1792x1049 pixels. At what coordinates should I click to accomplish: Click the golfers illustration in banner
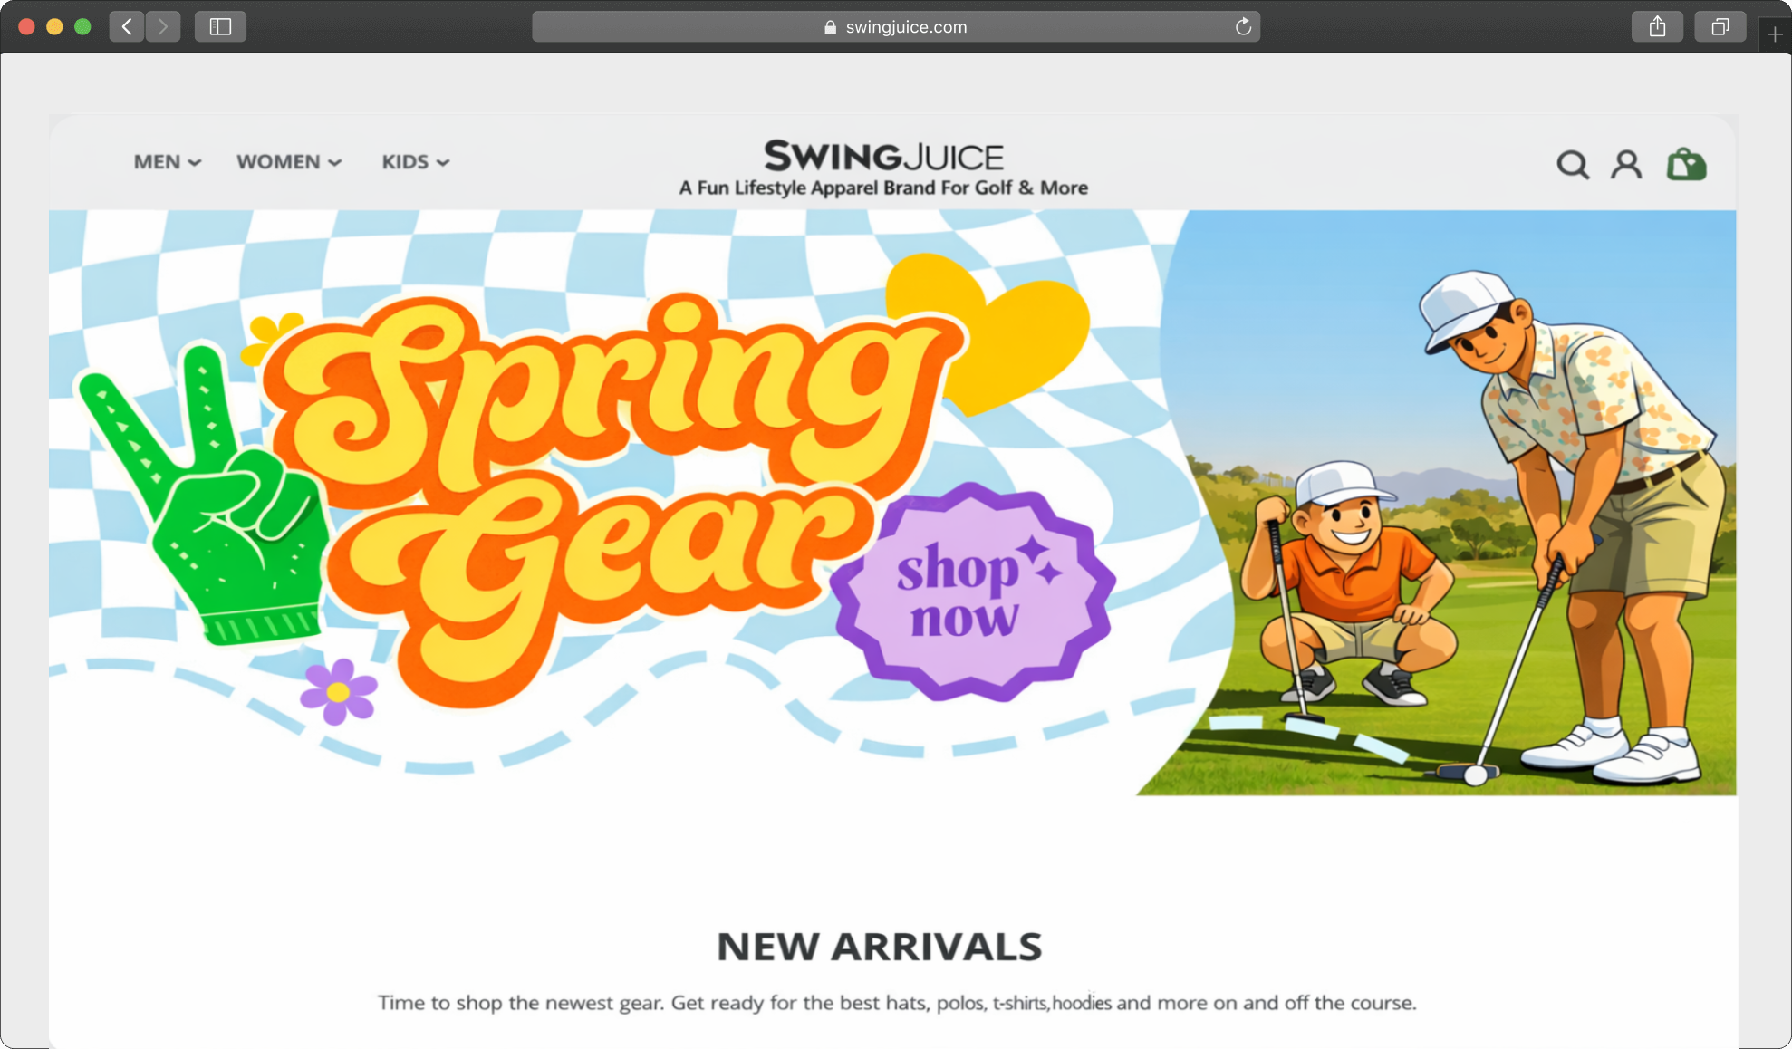1468,525
